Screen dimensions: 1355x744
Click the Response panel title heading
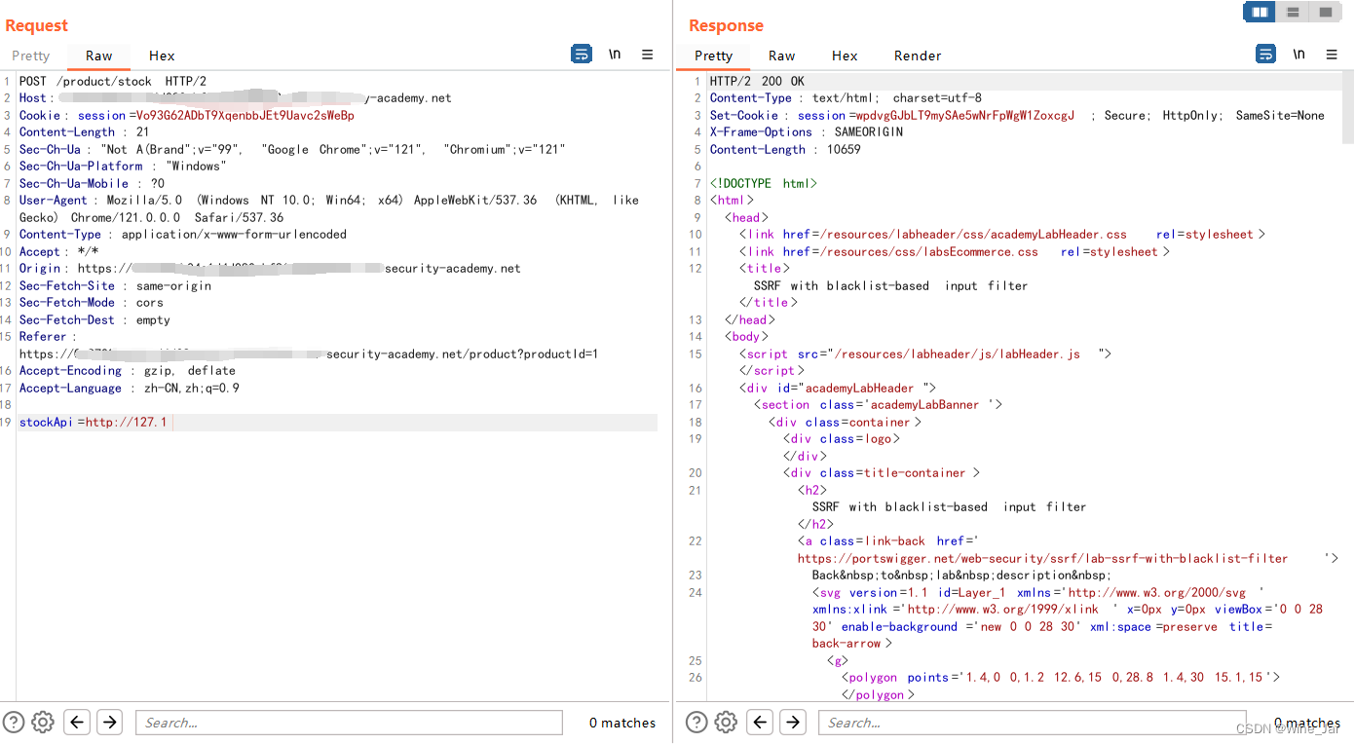726,25
